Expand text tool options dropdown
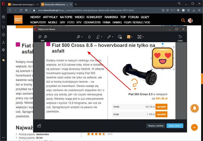Viewport: 203px width, 141px height. tap(143, 37)
